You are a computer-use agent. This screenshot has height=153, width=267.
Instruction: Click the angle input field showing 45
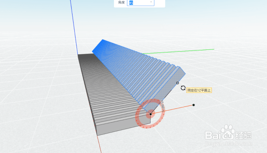pos(141,3)
